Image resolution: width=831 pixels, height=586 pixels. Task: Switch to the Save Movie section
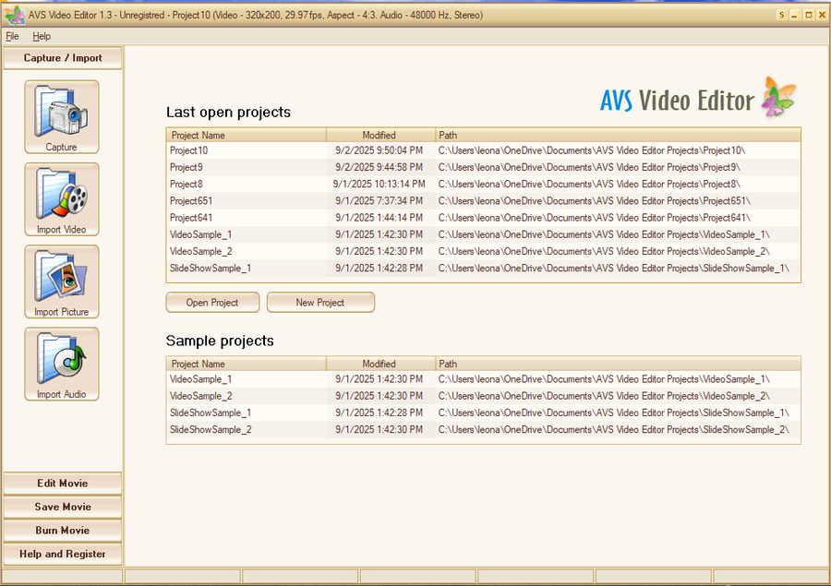(63, 507)
